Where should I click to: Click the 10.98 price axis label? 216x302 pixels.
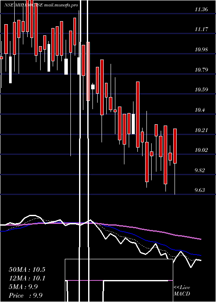point(201,50)
